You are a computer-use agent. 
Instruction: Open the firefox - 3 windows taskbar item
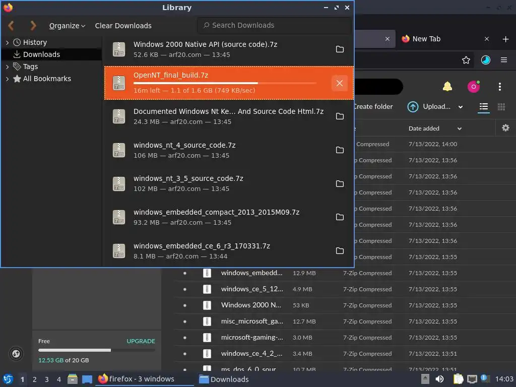point(145,379)
